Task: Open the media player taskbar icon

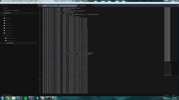Action: click(43, 98)
